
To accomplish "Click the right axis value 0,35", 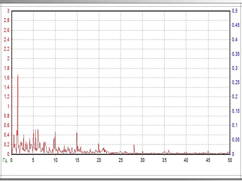I will pos(236,54).
